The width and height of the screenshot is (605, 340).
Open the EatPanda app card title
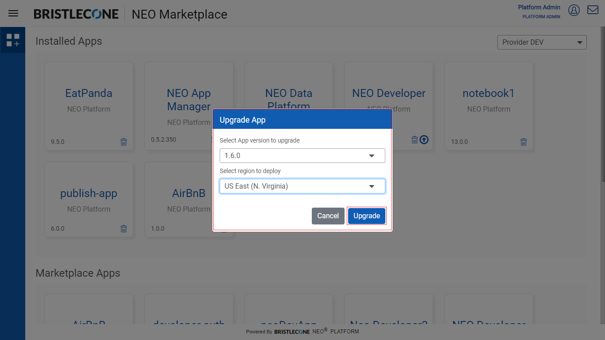89,93
